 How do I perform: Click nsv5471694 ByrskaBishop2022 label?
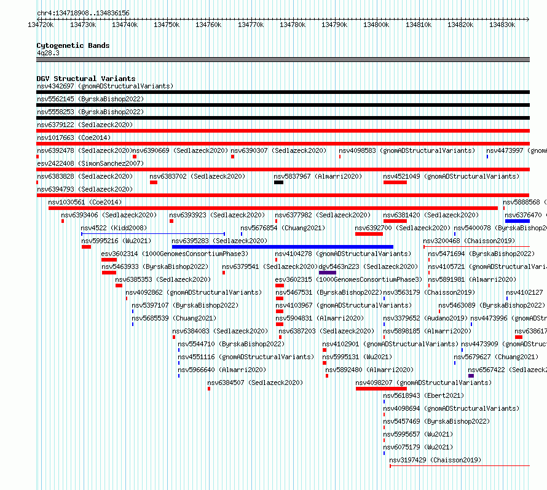point(481,254)
